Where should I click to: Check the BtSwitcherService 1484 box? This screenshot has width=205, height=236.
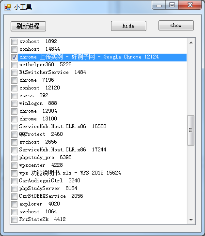click(x=14, y=73)
